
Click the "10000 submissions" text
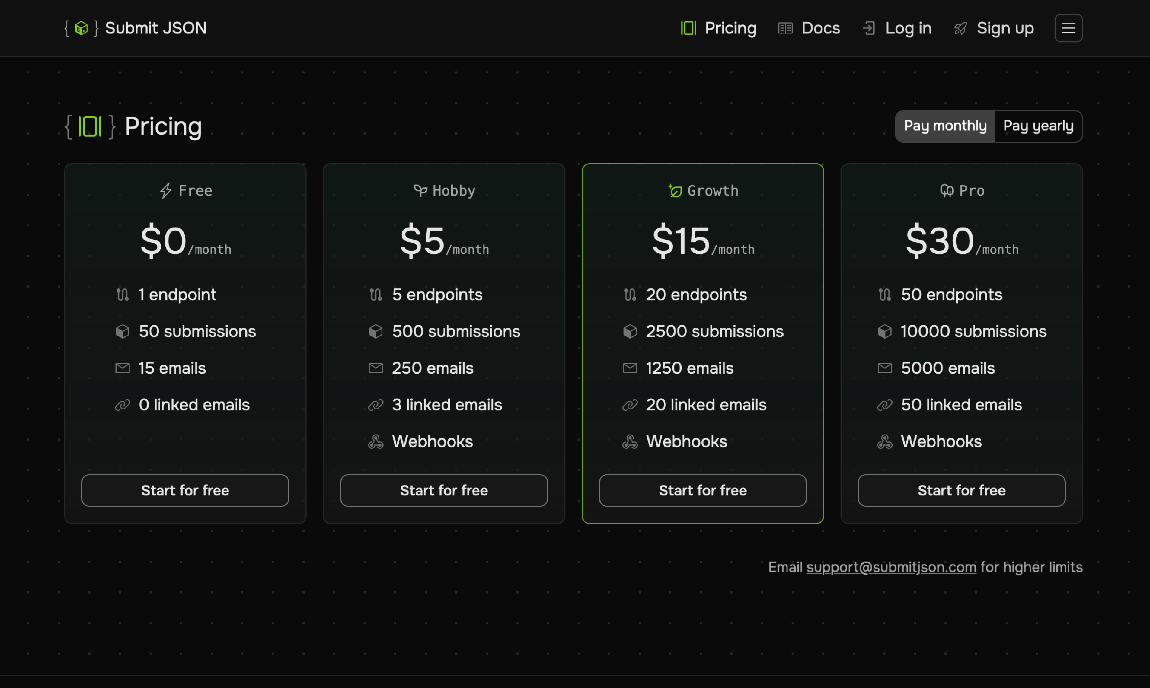click(x=973, y=332)
